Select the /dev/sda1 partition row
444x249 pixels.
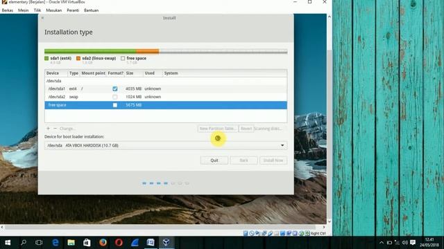tap(166, 89)
